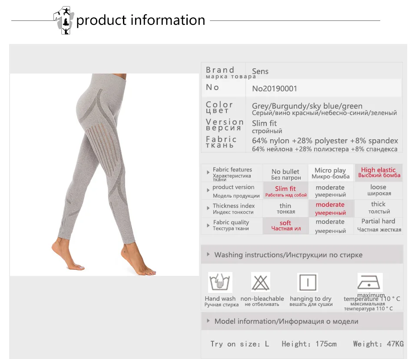Click the 'non-bleachable' label
Screen dimensions: 418x359
262,299
